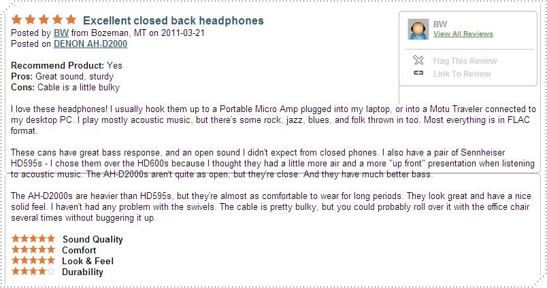Click the Link To Review chain icon
Image resolution: width=547 pixels, height=288 pixels.
coord(419,73)
